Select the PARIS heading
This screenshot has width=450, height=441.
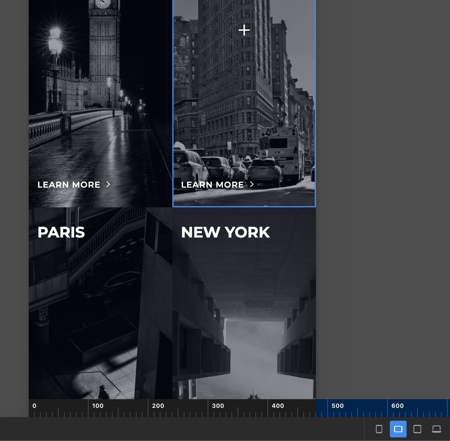pyautogui.click(x=61, y=232)
